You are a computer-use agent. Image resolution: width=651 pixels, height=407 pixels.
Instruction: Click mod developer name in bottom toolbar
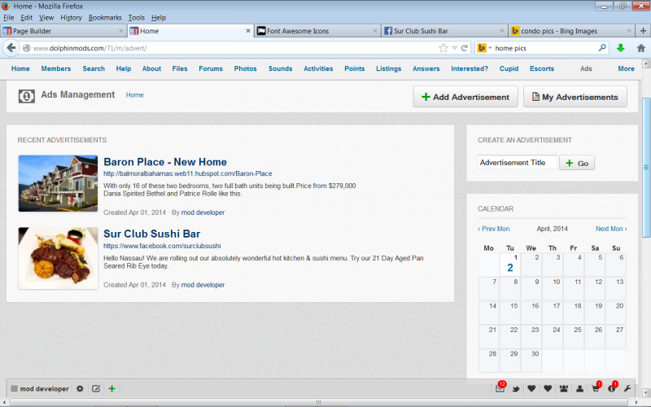click(x=44, y=389)
